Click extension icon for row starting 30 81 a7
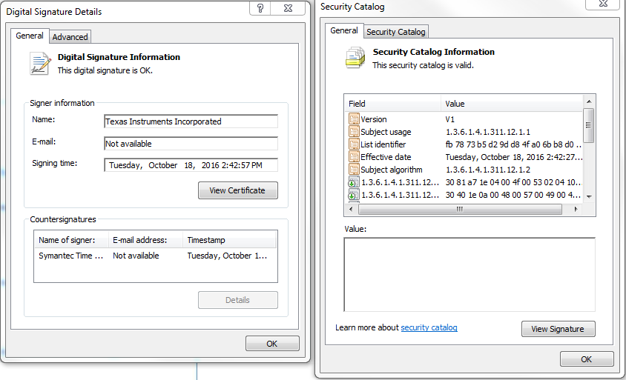Viewport: 626px width, 380px height. tap(354, 182)
